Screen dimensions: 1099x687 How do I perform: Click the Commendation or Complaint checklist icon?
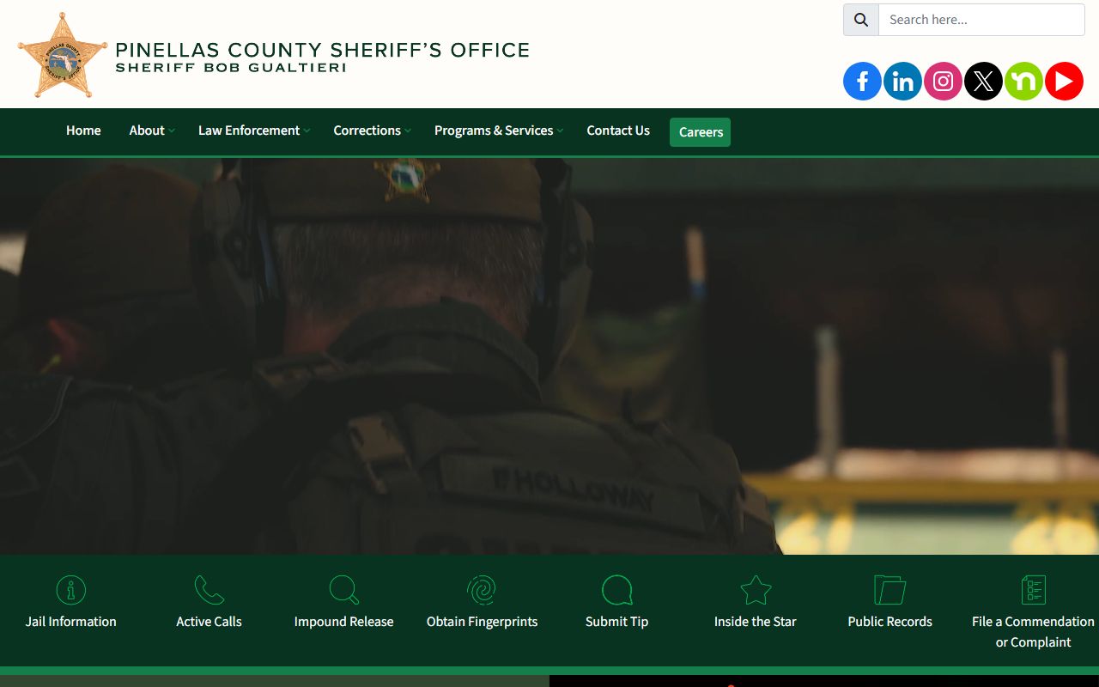[x=1033, y=590]
